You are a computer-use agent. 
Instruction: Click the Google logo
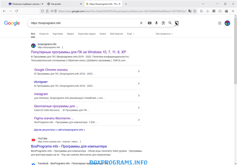[12, 23]
